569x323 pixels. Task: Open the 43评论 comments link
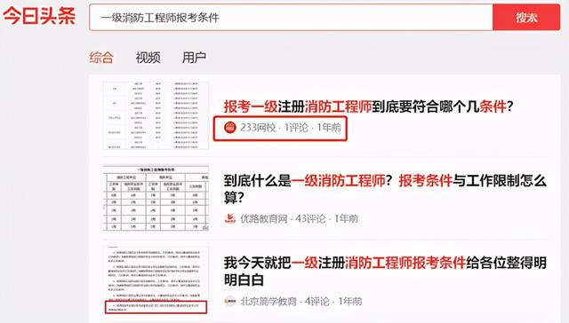[x=310, y=218]
